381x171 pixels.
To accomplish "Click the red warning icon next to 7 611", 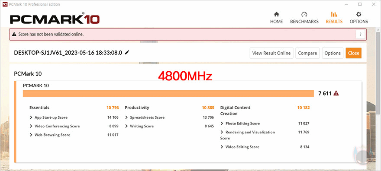I will click(x=336, y=93).
